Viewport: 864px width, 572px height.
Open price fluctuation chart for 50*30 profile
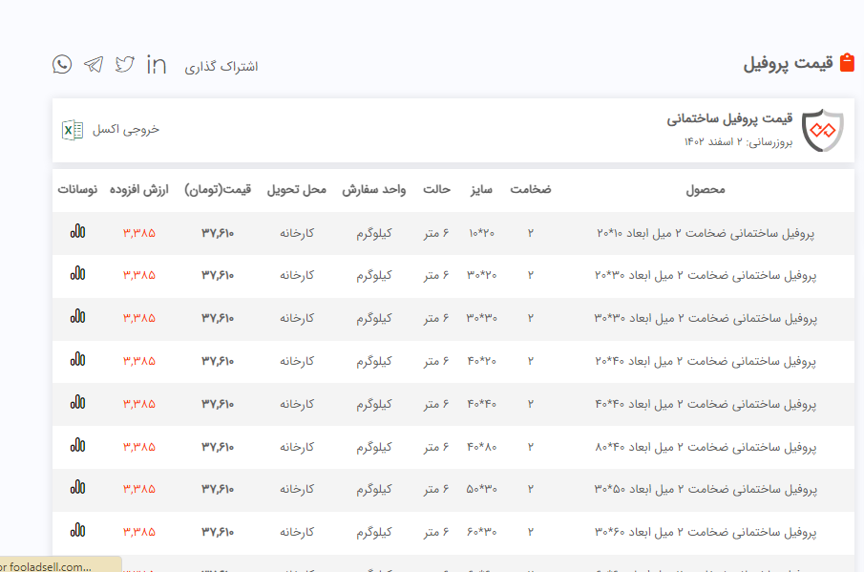(x=77, y=488)
